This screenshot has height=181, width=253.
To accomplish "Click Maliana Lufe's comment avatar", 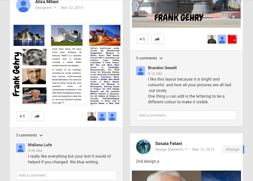I will click(x=21, y=148).
